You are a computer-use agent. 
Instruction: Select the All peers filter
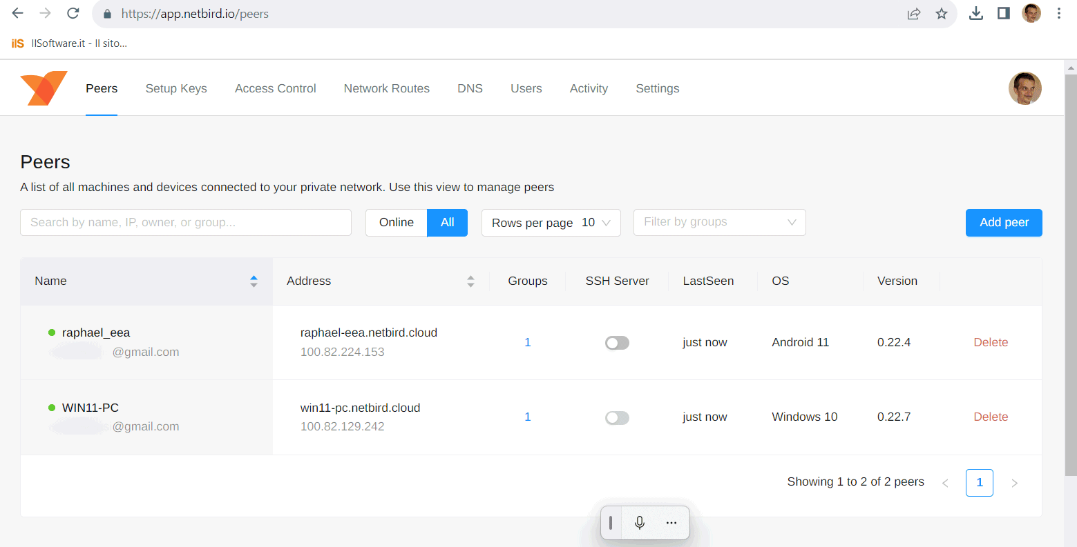(x=448, y=222)
